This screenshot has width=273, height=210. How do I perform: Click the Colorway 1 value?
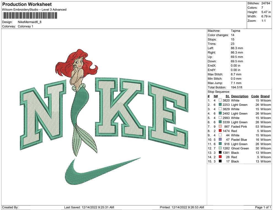[25, 26]
